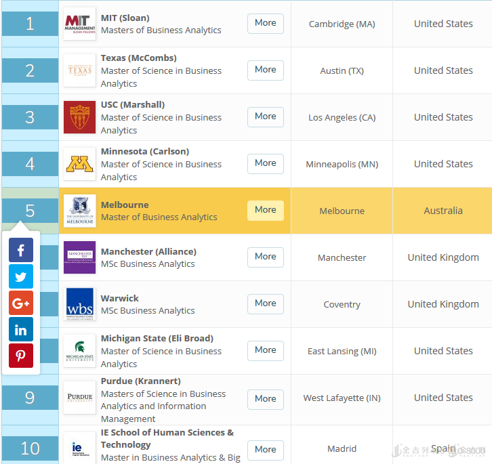Open Warwick school name link

click(x=119, y=298)
